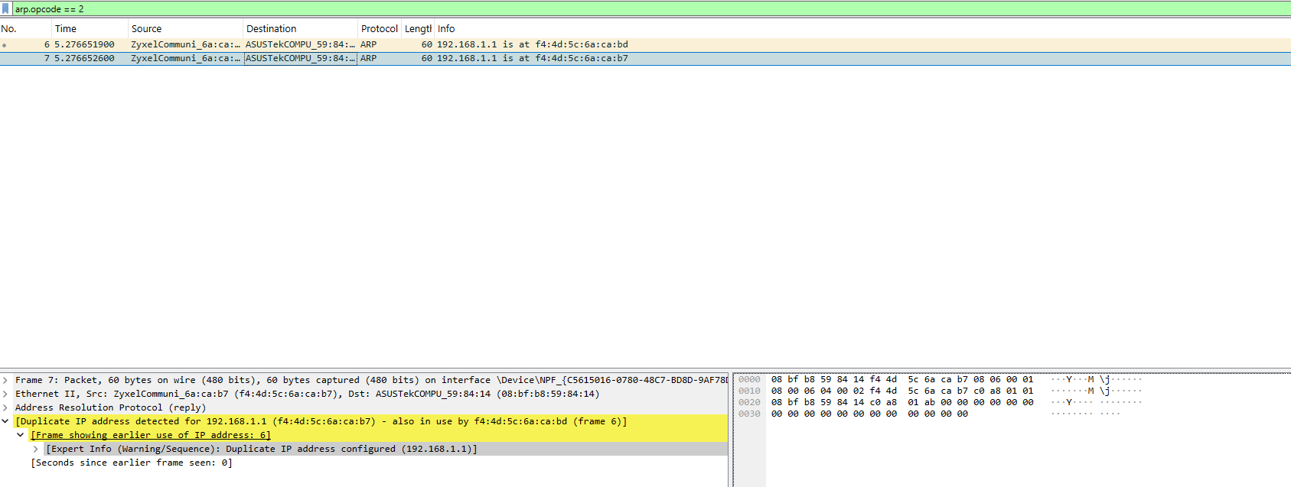Click hex offset 0020 row bytes
The image size is (1291, 487).
(902, 402)
